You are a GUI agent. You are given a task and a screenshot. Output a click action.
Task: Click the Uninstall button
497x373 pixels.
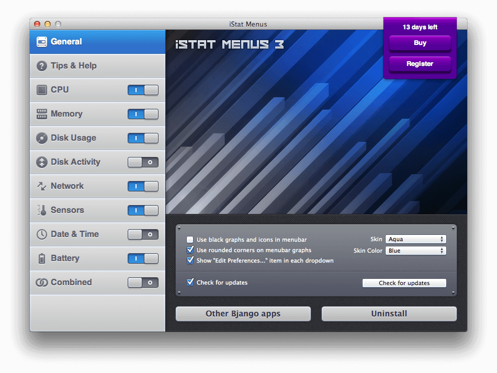pyautogui.click(x=389, y=314)
